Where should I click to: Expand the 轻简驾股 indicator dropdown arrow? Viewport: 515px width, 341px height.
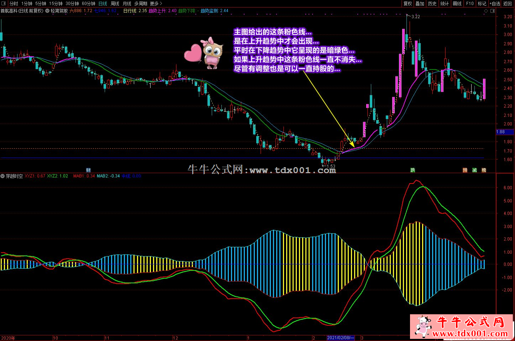tap(47, 11)
